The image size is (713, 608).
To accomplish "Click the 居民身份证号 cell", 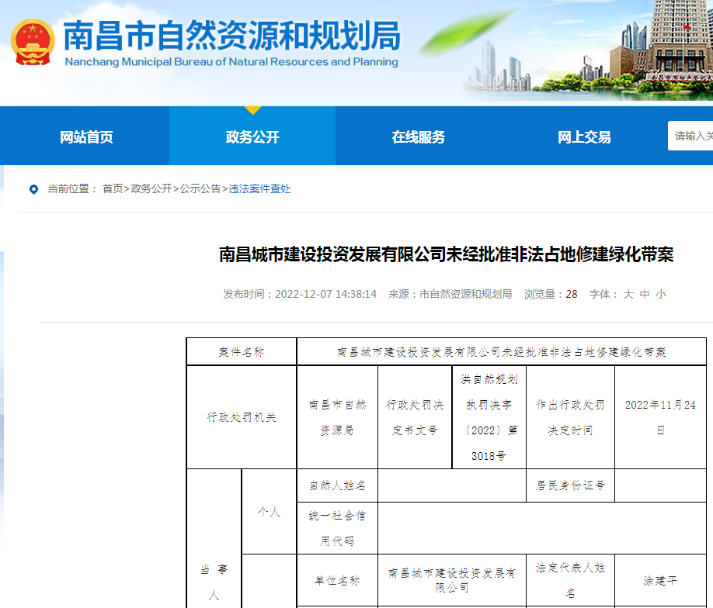I will click(x=570, y=485).
